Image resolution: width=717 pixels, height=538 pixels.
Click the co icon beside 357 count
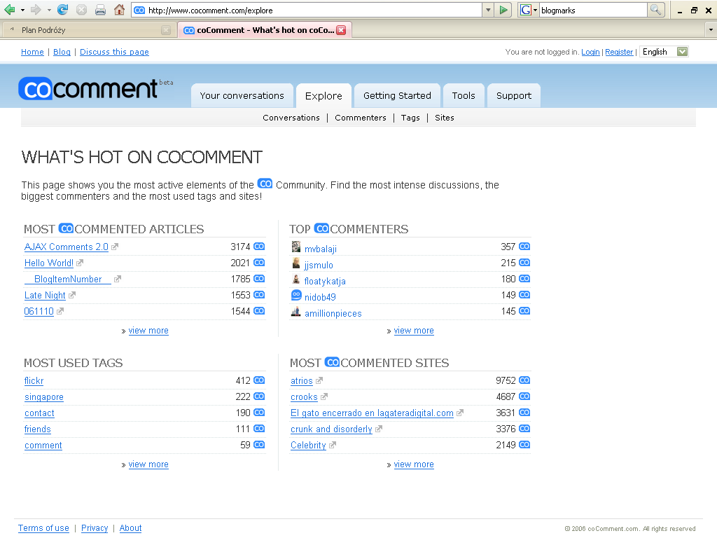click(524, 247)
